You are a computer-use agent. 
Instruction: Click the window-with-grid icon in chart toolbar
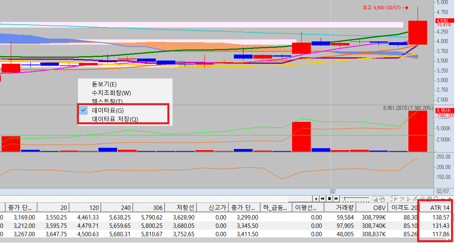(375, 199)
